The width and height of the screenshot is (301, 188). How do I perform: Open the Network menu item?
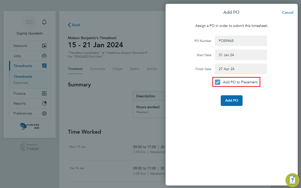pos(29,46)
